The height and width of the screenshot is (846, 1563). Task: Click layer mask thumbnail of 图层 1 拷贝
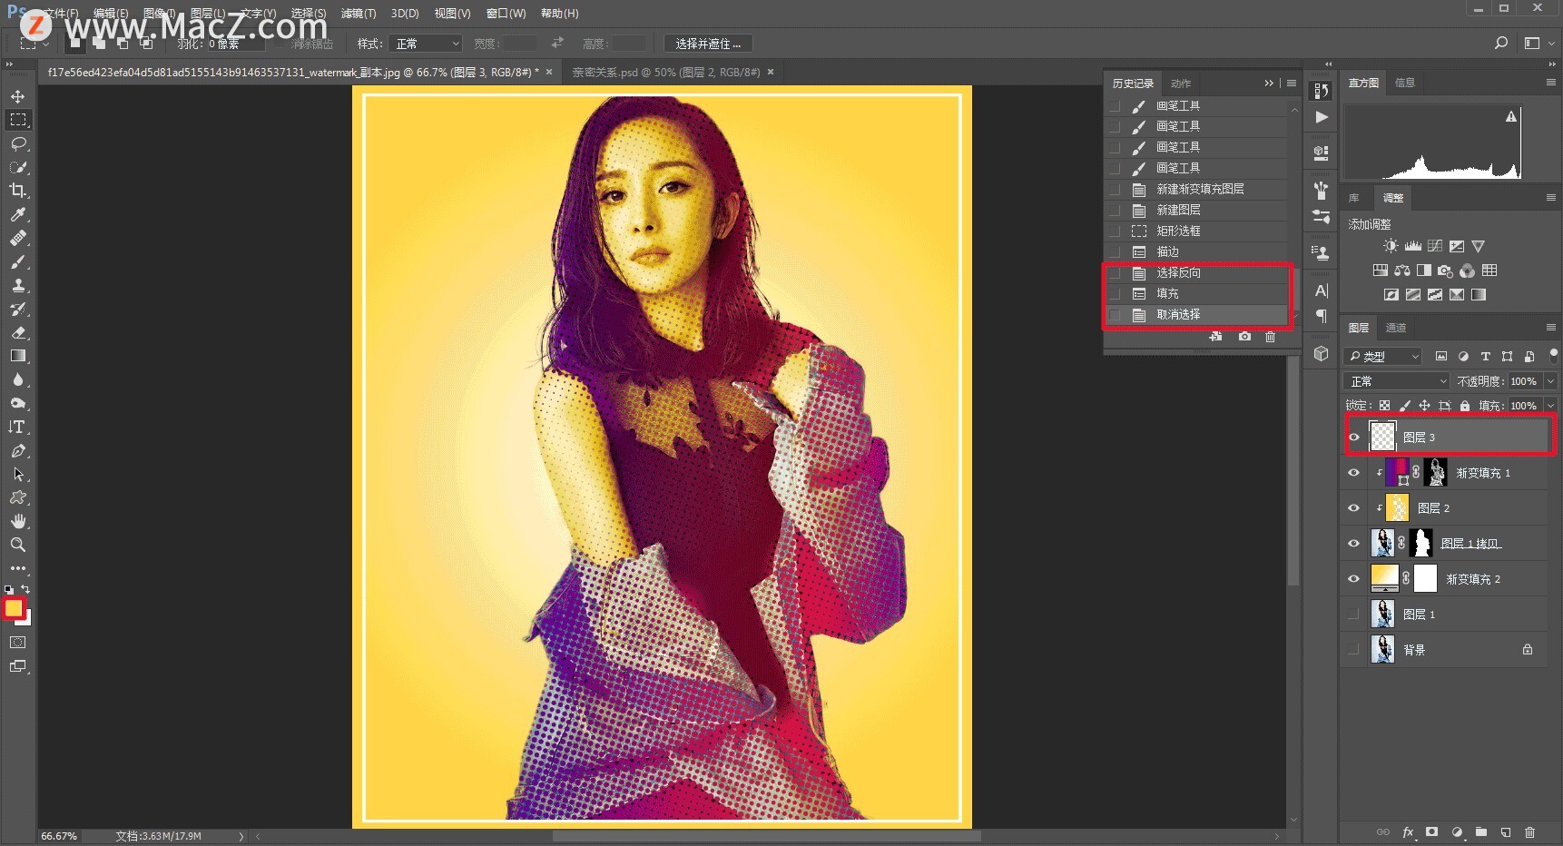[x=1421, y=543]
